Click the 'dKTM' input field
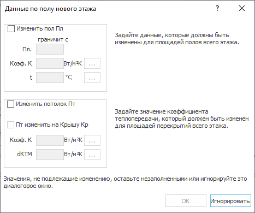The height and width of the screenshot is (213, 255). tap(50, 155)
